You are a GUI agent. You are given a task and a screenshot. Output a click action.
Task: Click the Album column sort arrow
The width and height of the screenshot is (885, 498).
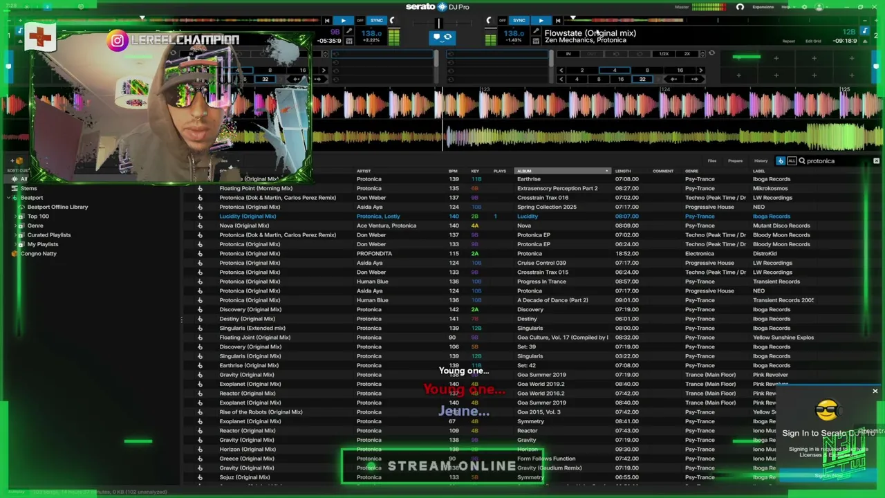(x=607, y=171)
